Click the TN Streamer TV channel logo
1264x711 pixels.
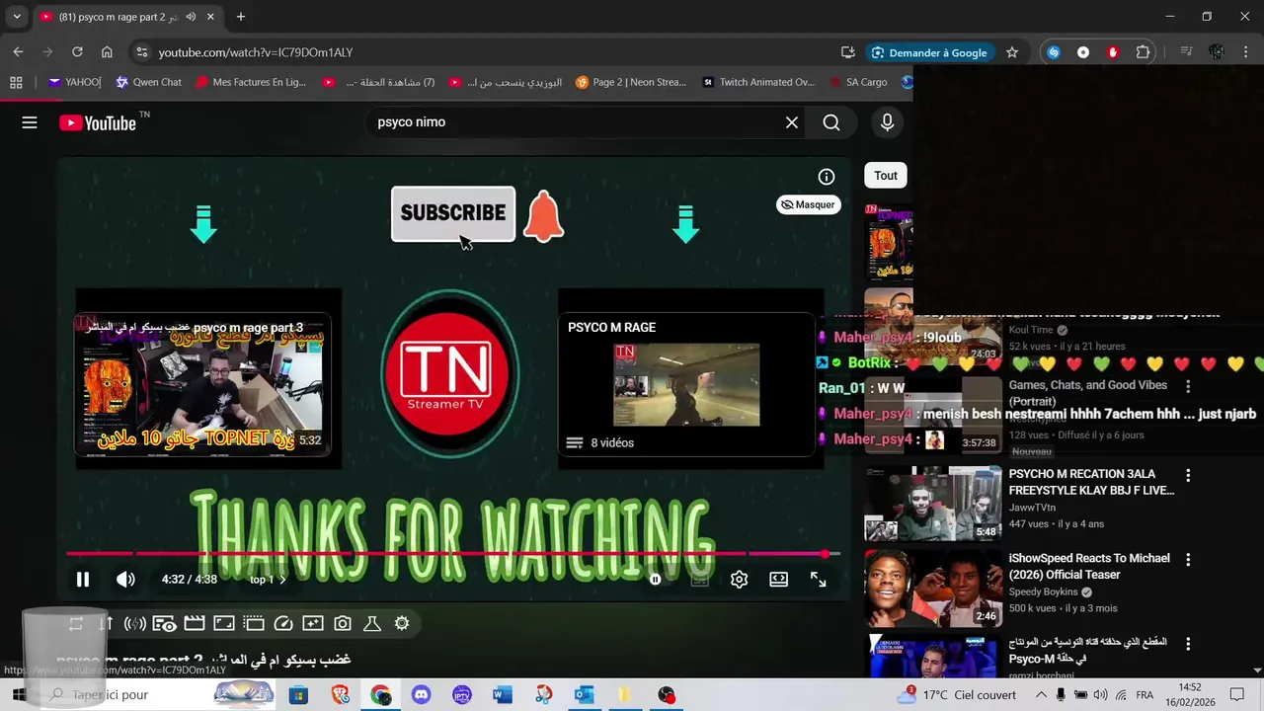coord(449,375)
